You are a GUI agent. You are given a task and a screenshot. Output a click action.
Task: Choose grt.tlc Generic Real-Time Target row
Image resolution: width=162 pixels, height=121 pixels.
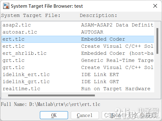78,60
